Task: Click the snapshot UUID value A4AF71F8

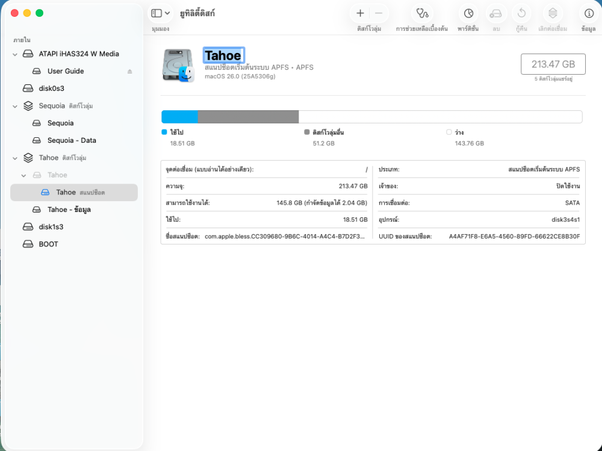Action: (515, 236)
